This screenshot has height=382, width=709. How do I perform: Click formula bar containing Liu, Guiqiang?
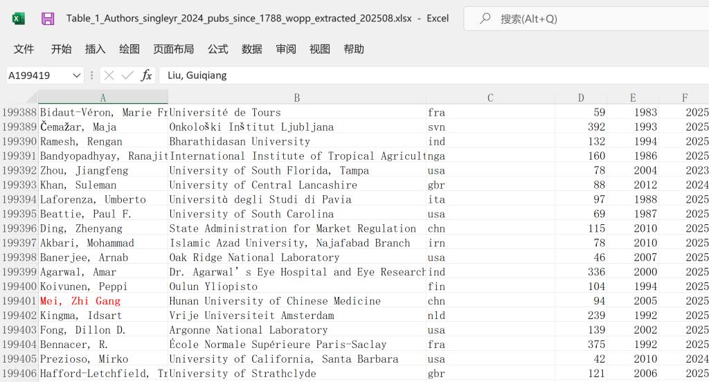429,75
